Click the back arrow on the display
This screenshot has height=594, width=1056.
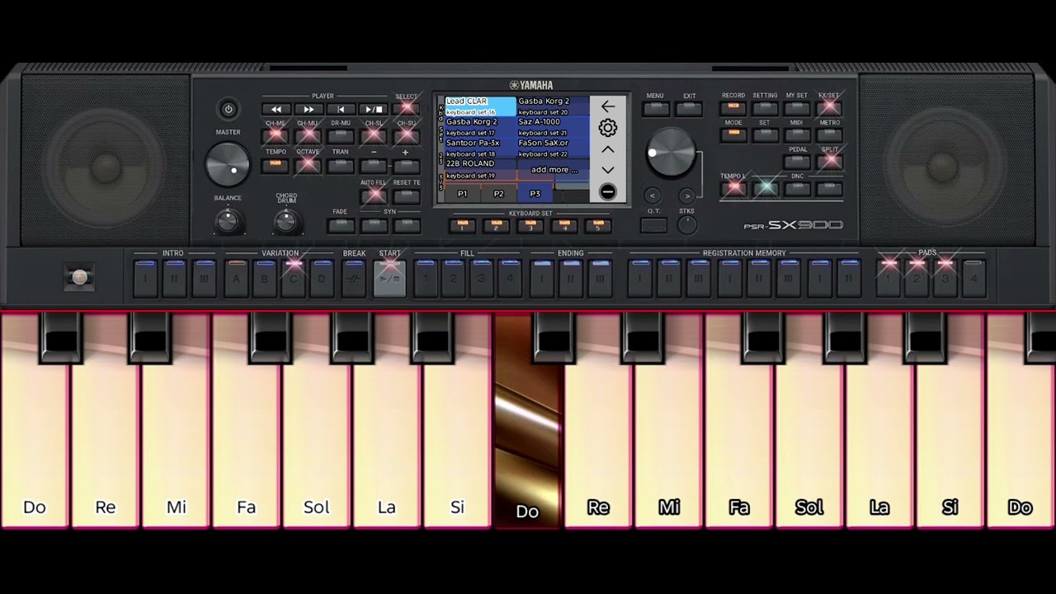[x=608, y=106]
